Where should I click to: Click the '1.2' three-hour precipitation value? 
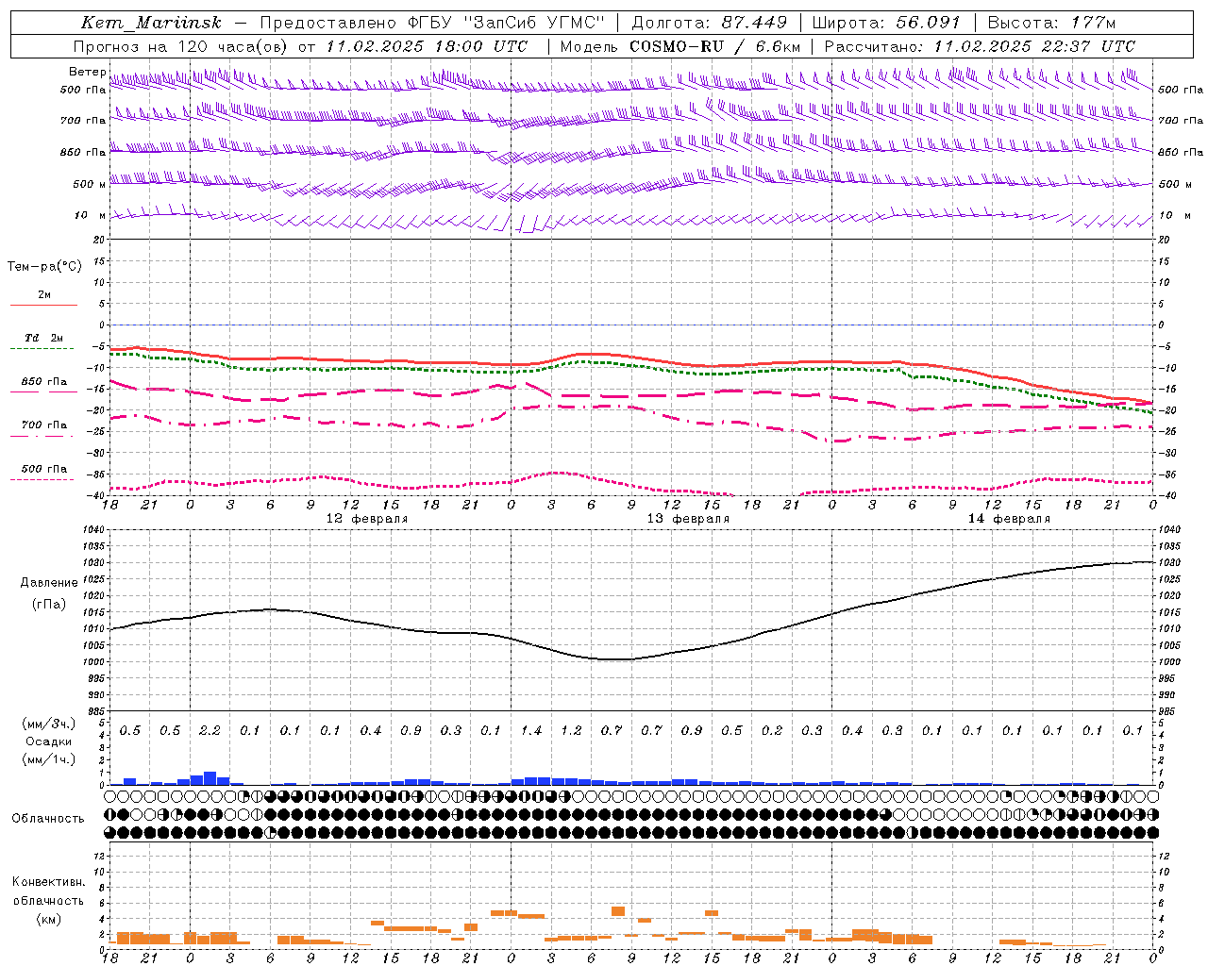click(571, 731)
